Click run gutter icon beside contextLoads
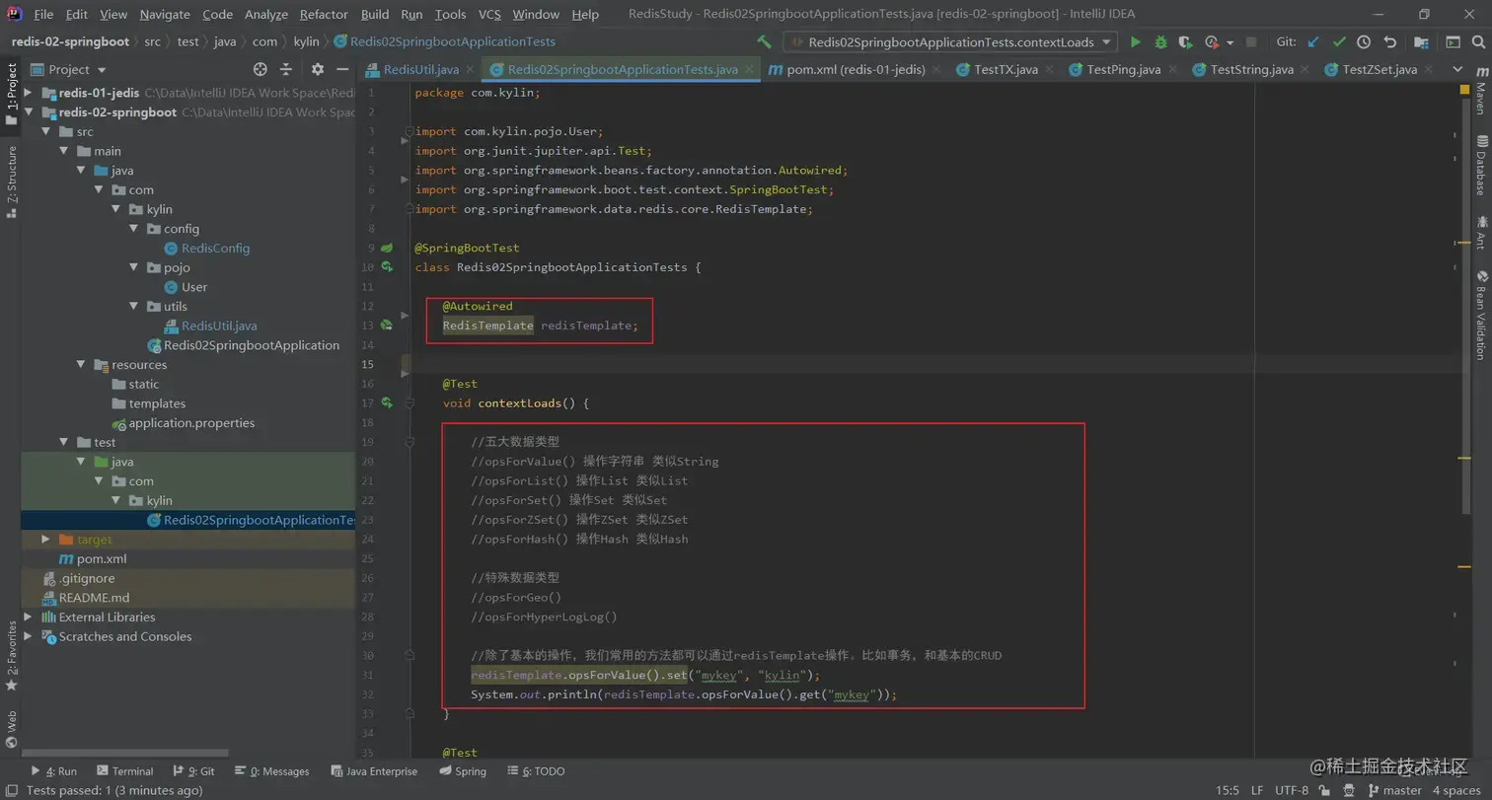This screenshot has height=800, width=1492. point(387,402)
